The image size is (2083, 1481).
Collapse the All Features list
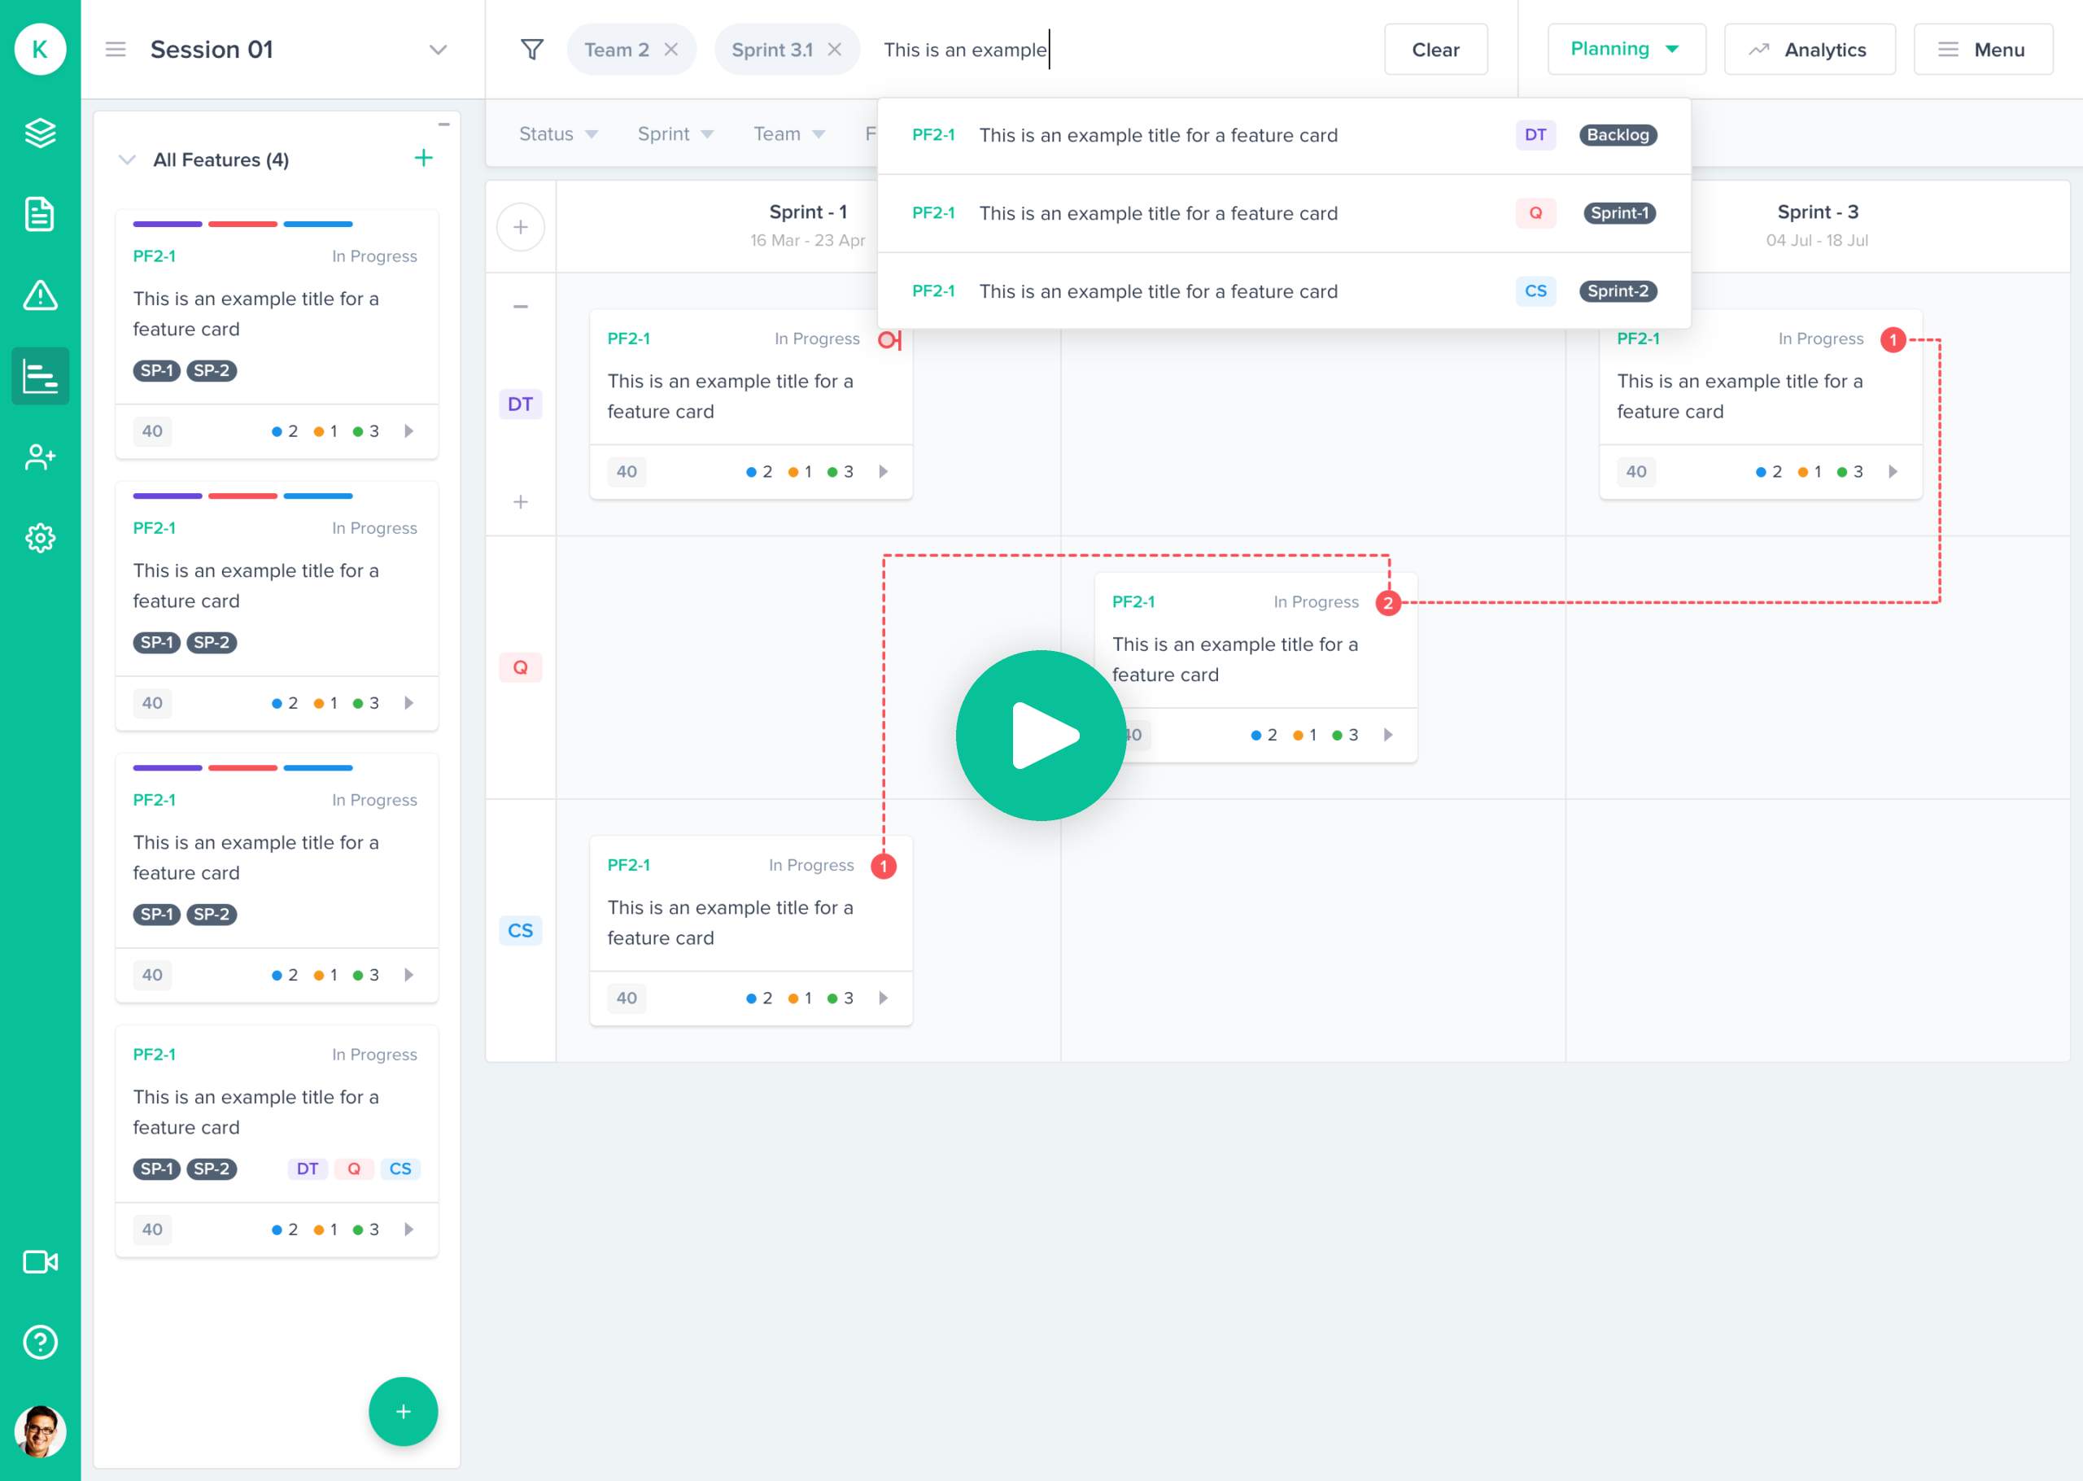pos(128,159)
